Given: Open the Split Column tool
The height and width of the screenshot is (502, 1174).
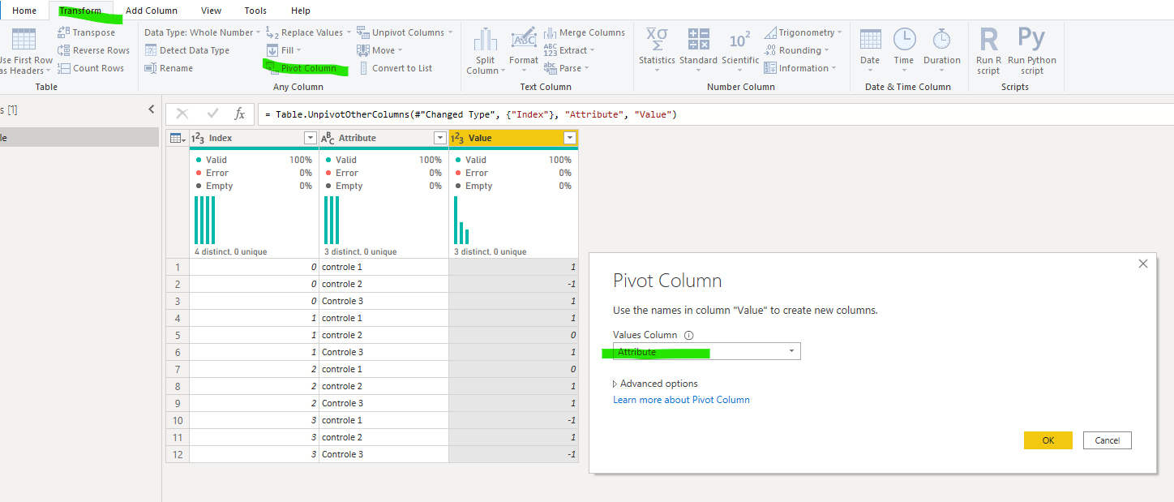Looking at the screenshot, I should pos(485,51).
